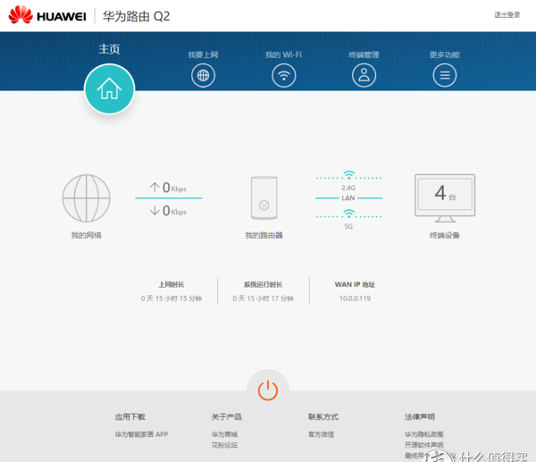
Task: Click the 我的网络 label
Action: (86, 235)
